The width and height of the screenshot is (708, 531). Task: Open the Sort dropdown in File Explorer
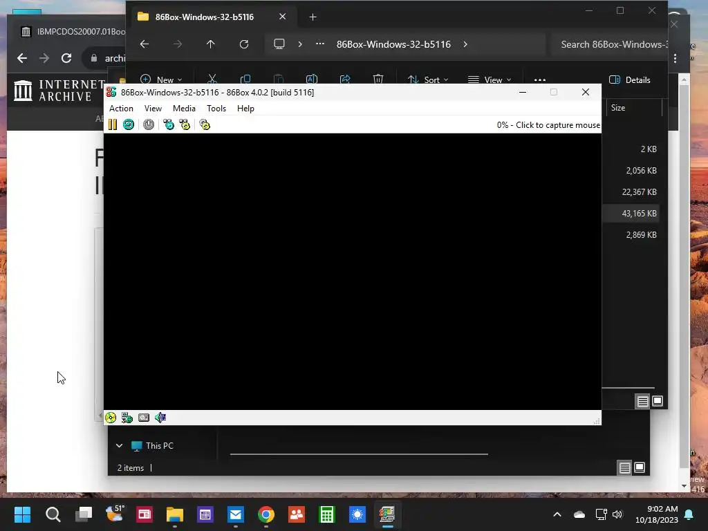(427, 80)
